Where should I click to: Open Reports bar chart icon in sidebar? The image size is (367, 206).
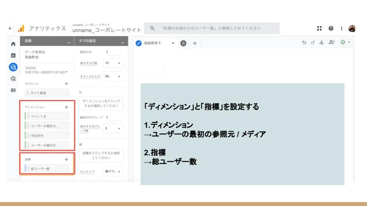pos(13,55)
